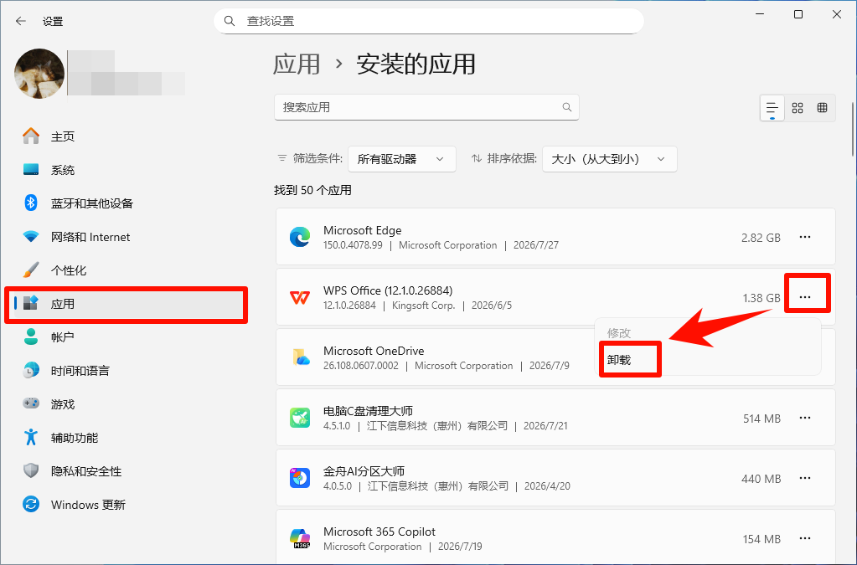Viewport: 857px width, 565px height.
Task: Click the WPS Office app icon
Action: tap(300, 297)
